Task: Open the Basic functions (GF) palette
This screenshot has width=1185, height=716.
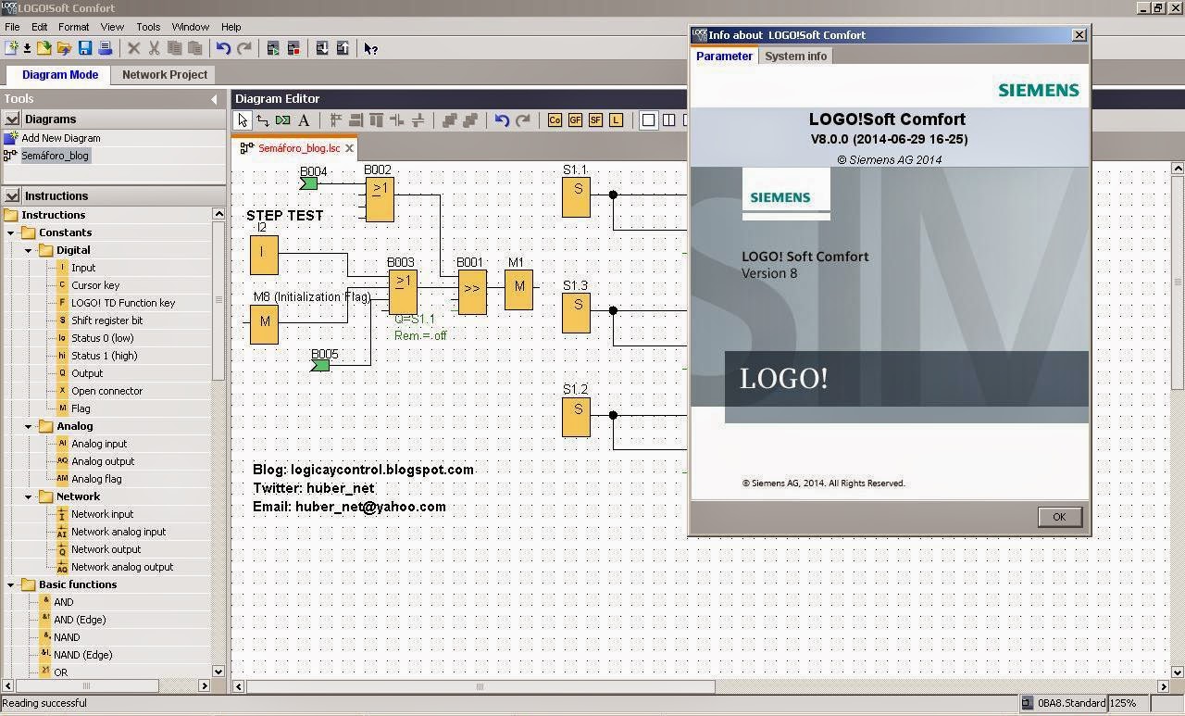Action: tap(575, 120)
